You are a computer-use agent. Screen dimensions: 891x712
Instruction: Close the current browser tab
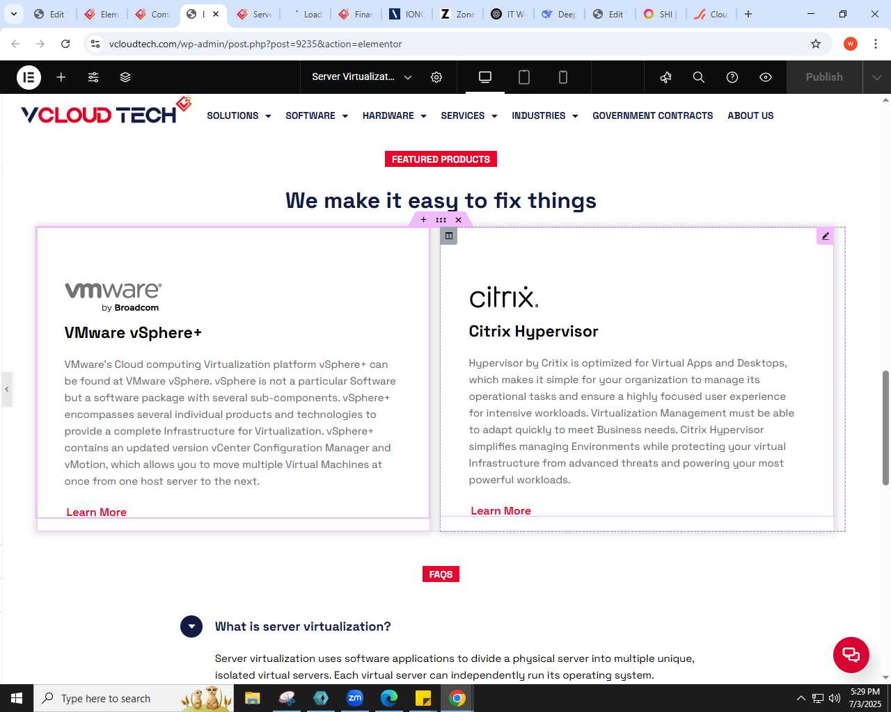tap(216, 14)
